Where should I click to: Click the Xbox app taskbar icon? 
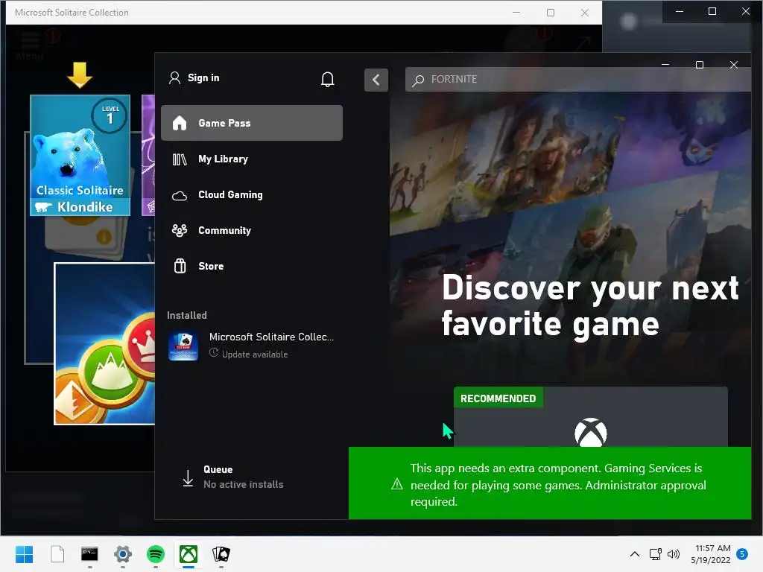coord(189,554)
